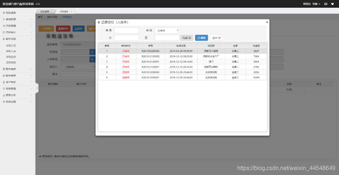The width and height of the screenshot is (339, 175).
Task: Open the 退货人 dropdown on the return form
Action: pyautogui.click(x=78, y=67)
